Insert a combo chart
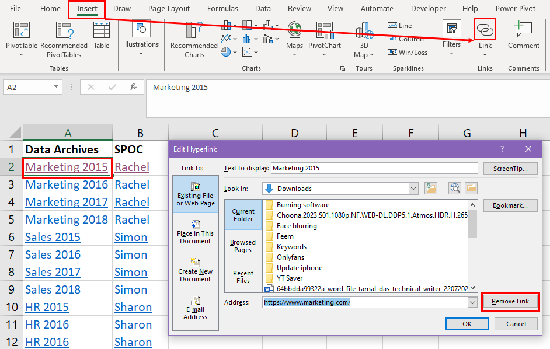 click(x=271, y=39)
